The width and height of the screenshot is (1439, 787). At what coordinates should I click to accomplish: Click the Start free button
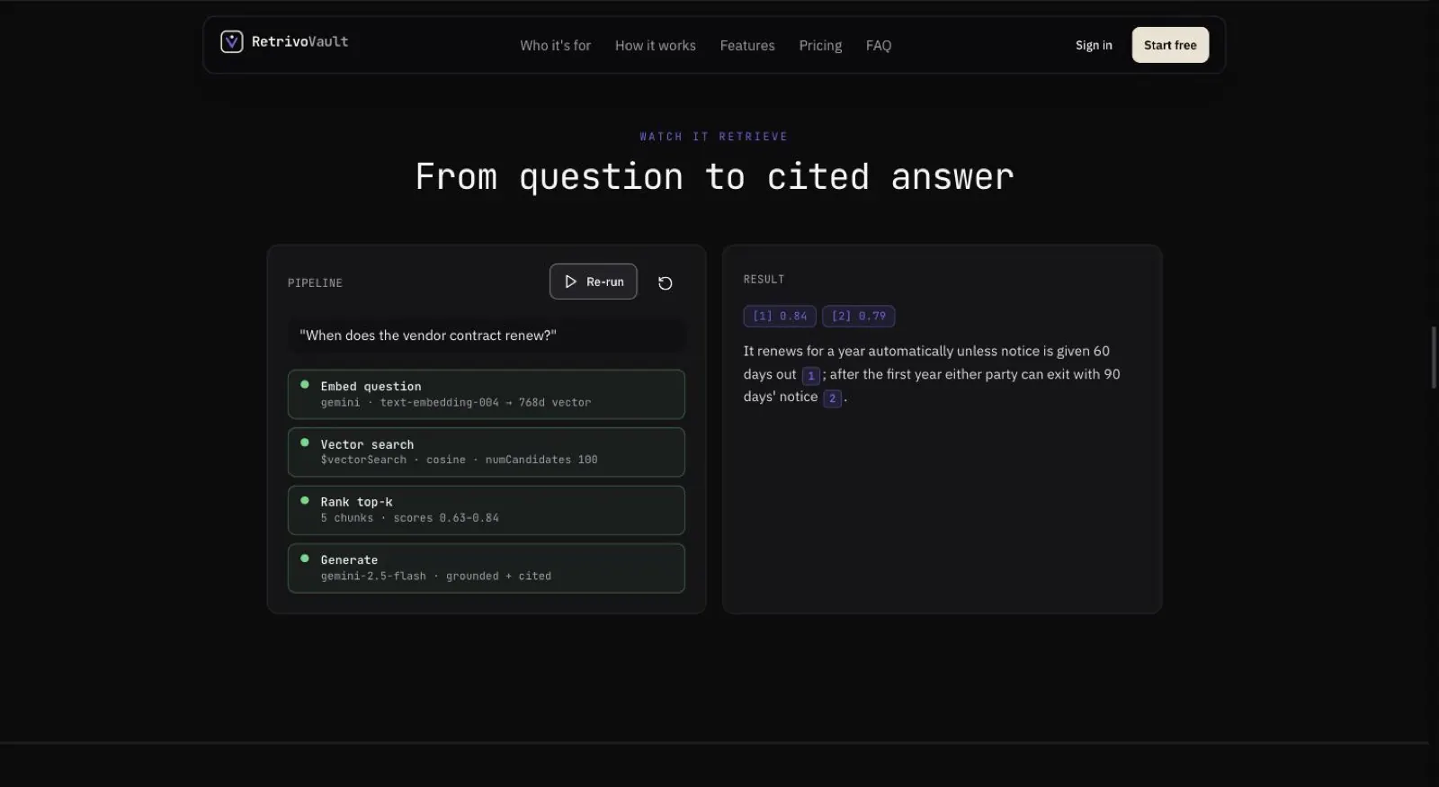[x=1170, y=45]
